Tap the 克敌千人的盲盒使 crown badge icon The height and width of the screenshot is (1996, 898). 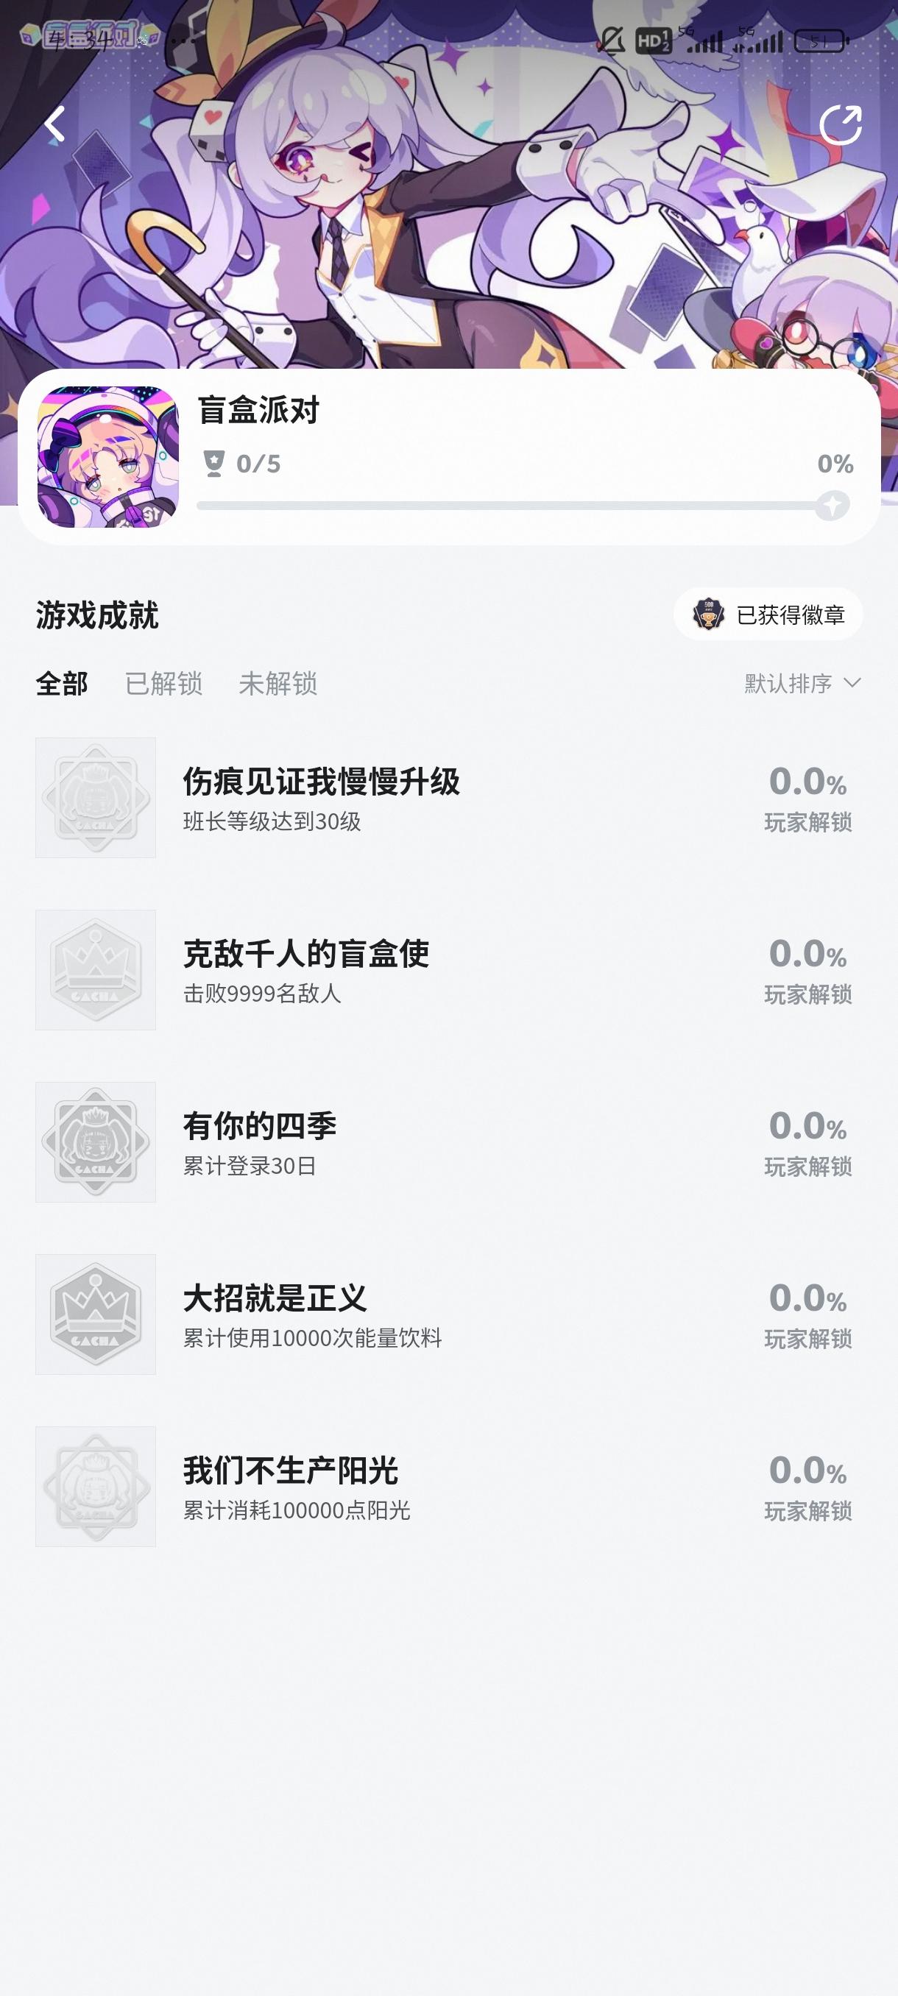point(95,970)
